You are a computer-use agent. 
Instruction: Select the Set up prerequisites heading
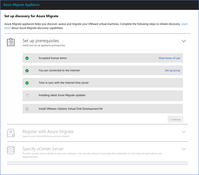coord(41,41)
